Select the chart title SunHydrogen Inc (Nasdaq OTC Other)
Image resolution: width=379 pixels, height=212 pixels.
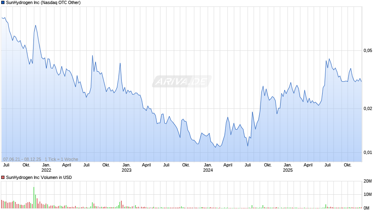click(43, 3)
